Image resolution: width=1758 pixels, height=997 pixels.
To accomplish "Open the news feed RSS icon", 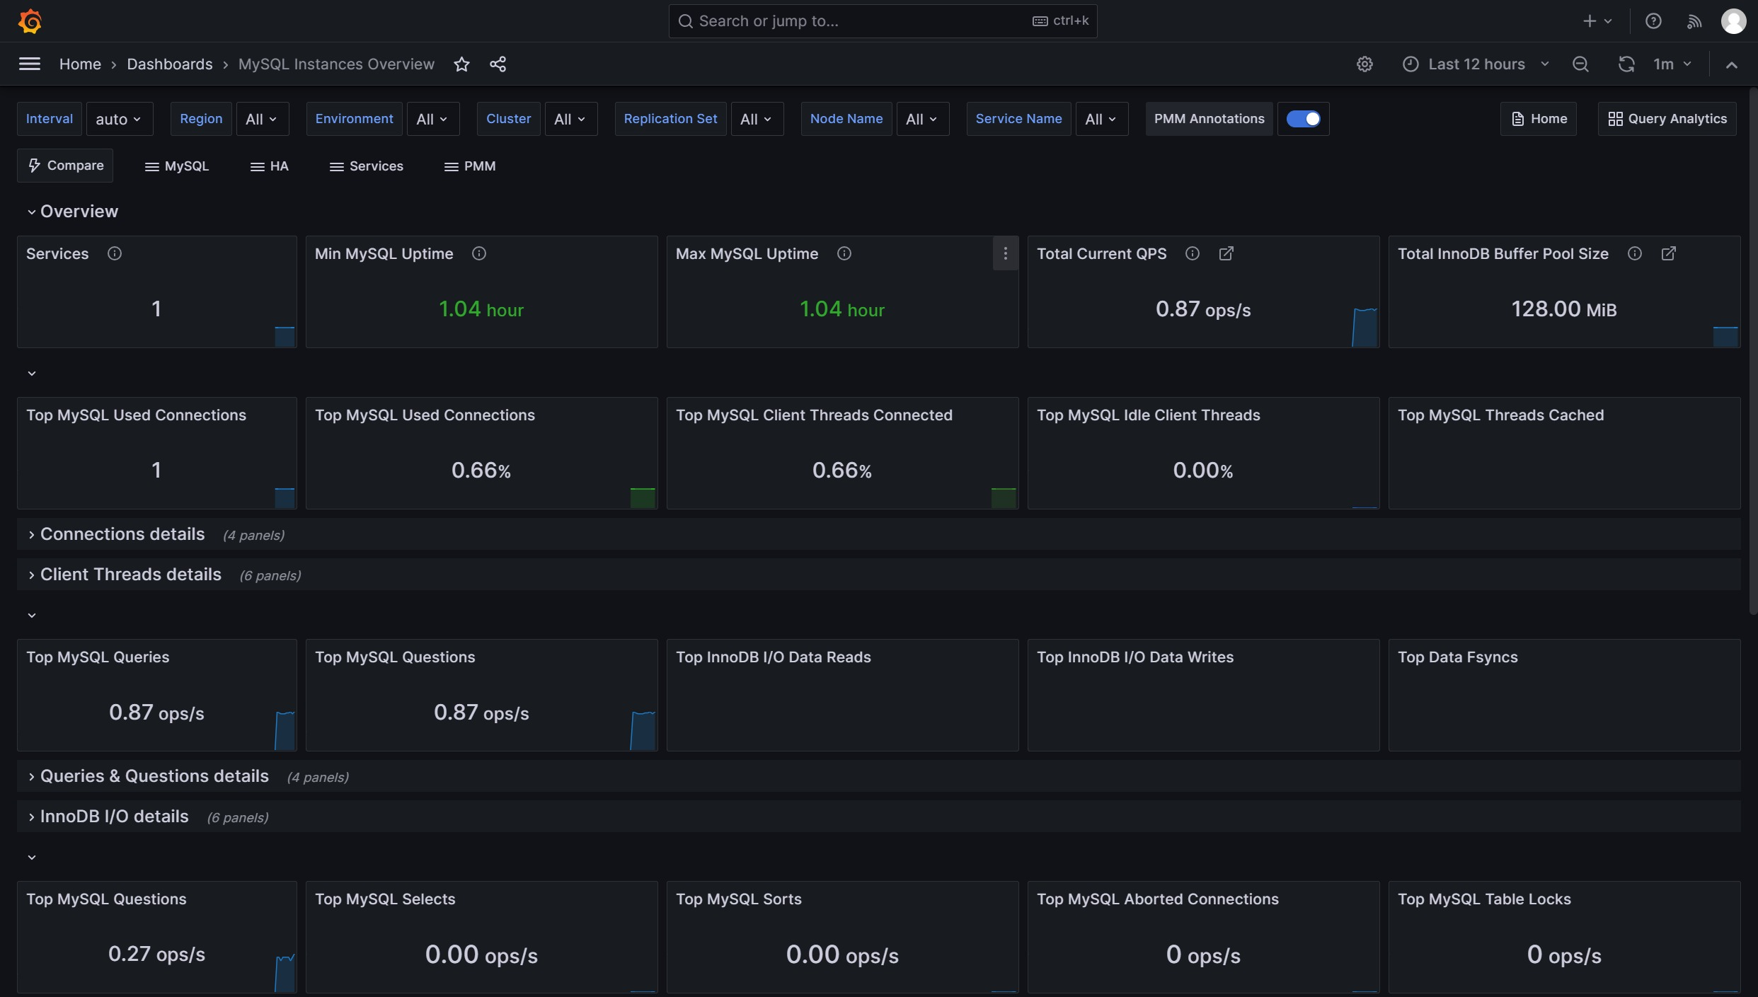I will 1694,21.
